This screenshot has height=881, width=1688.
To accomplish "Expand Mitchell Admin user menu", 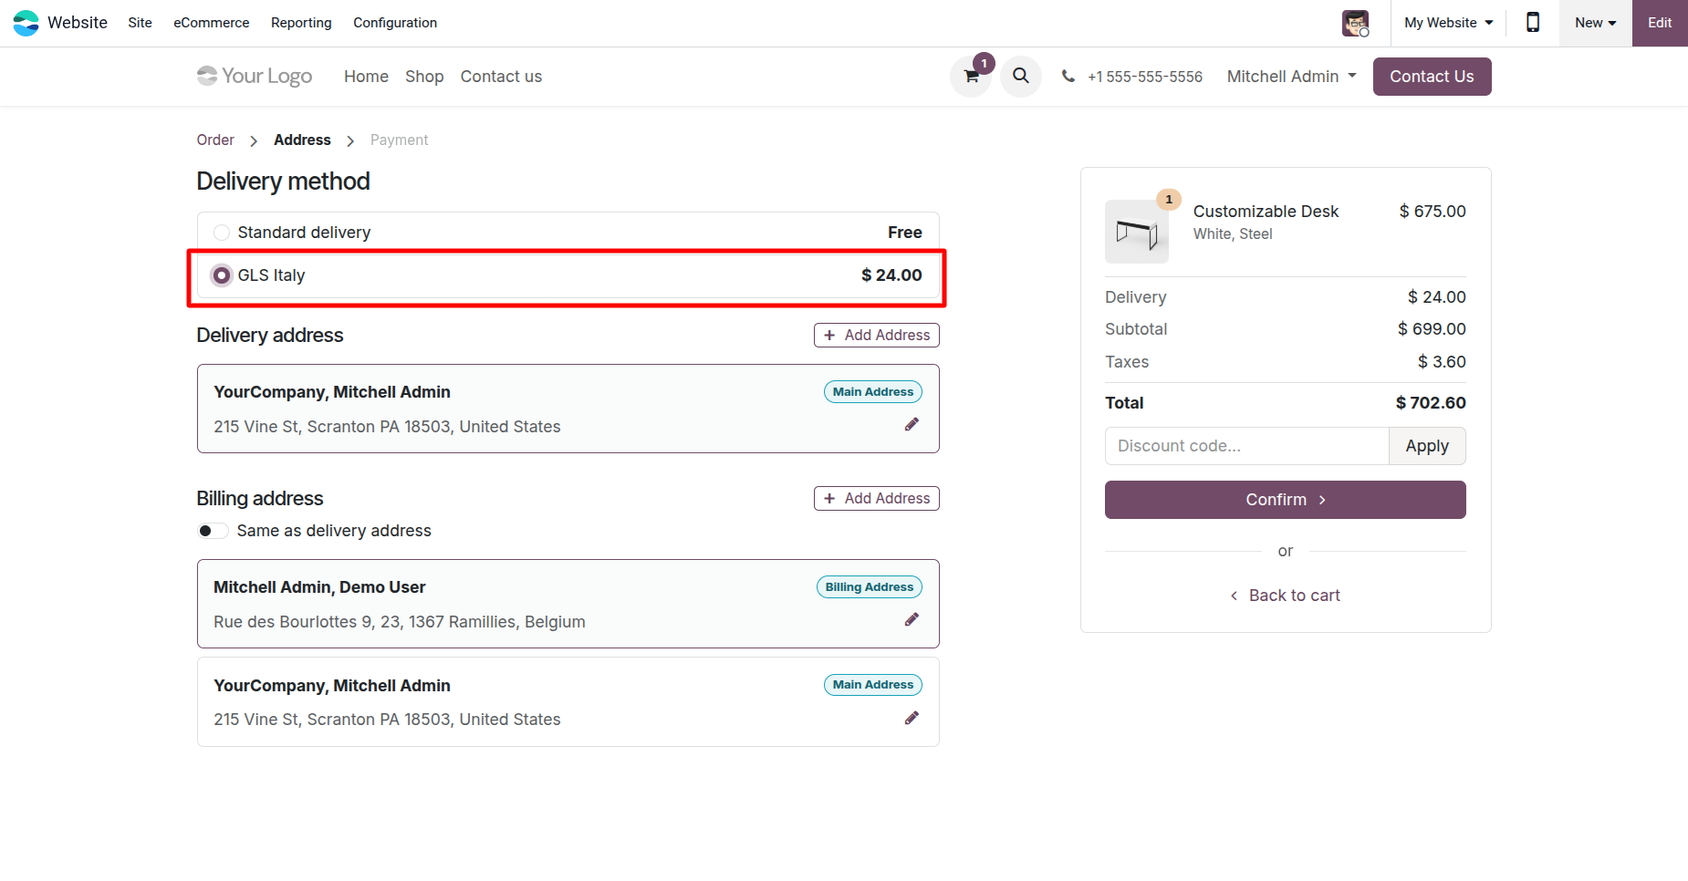I will pos(1291,77).
